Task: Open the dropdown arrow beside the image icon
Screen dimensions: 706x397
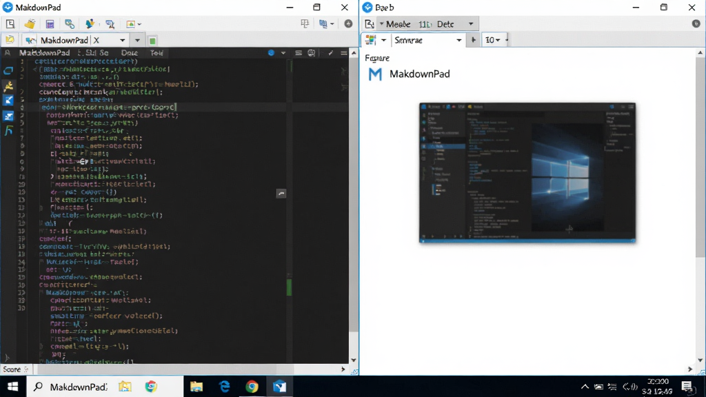Action: [x=139, y=24]
